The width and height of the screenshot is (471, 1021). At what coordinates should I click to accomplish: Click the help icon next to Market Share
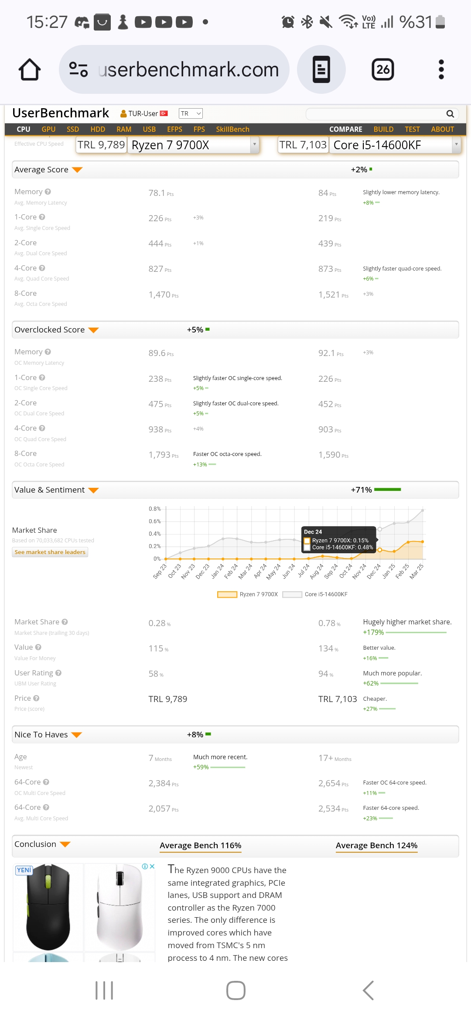point(65,622)
